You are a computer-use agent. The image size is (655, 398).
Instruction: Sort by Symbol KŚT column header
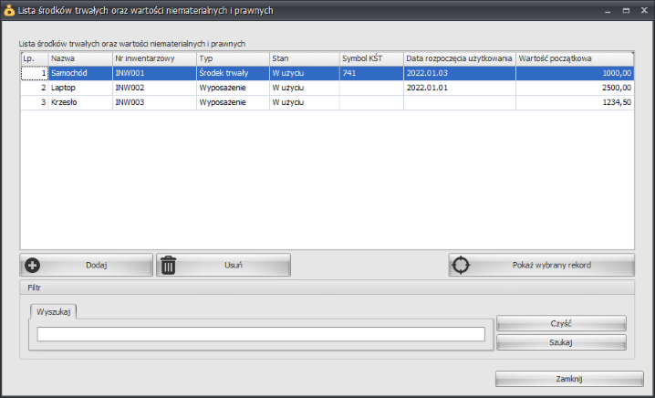click(x=371, y=58)
